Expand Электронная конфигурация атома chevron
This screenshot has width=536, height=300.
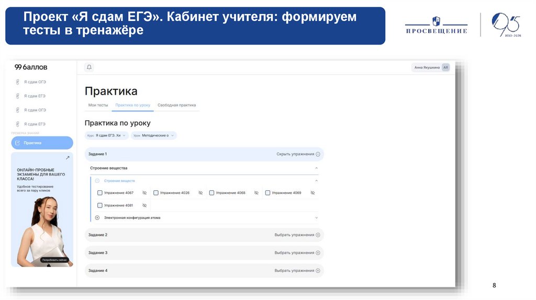click(x=317, y=218)
